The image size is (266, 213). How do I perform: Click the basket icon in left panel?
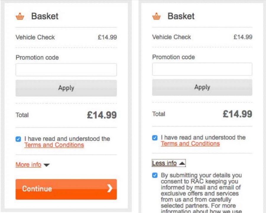coord(20,17)
